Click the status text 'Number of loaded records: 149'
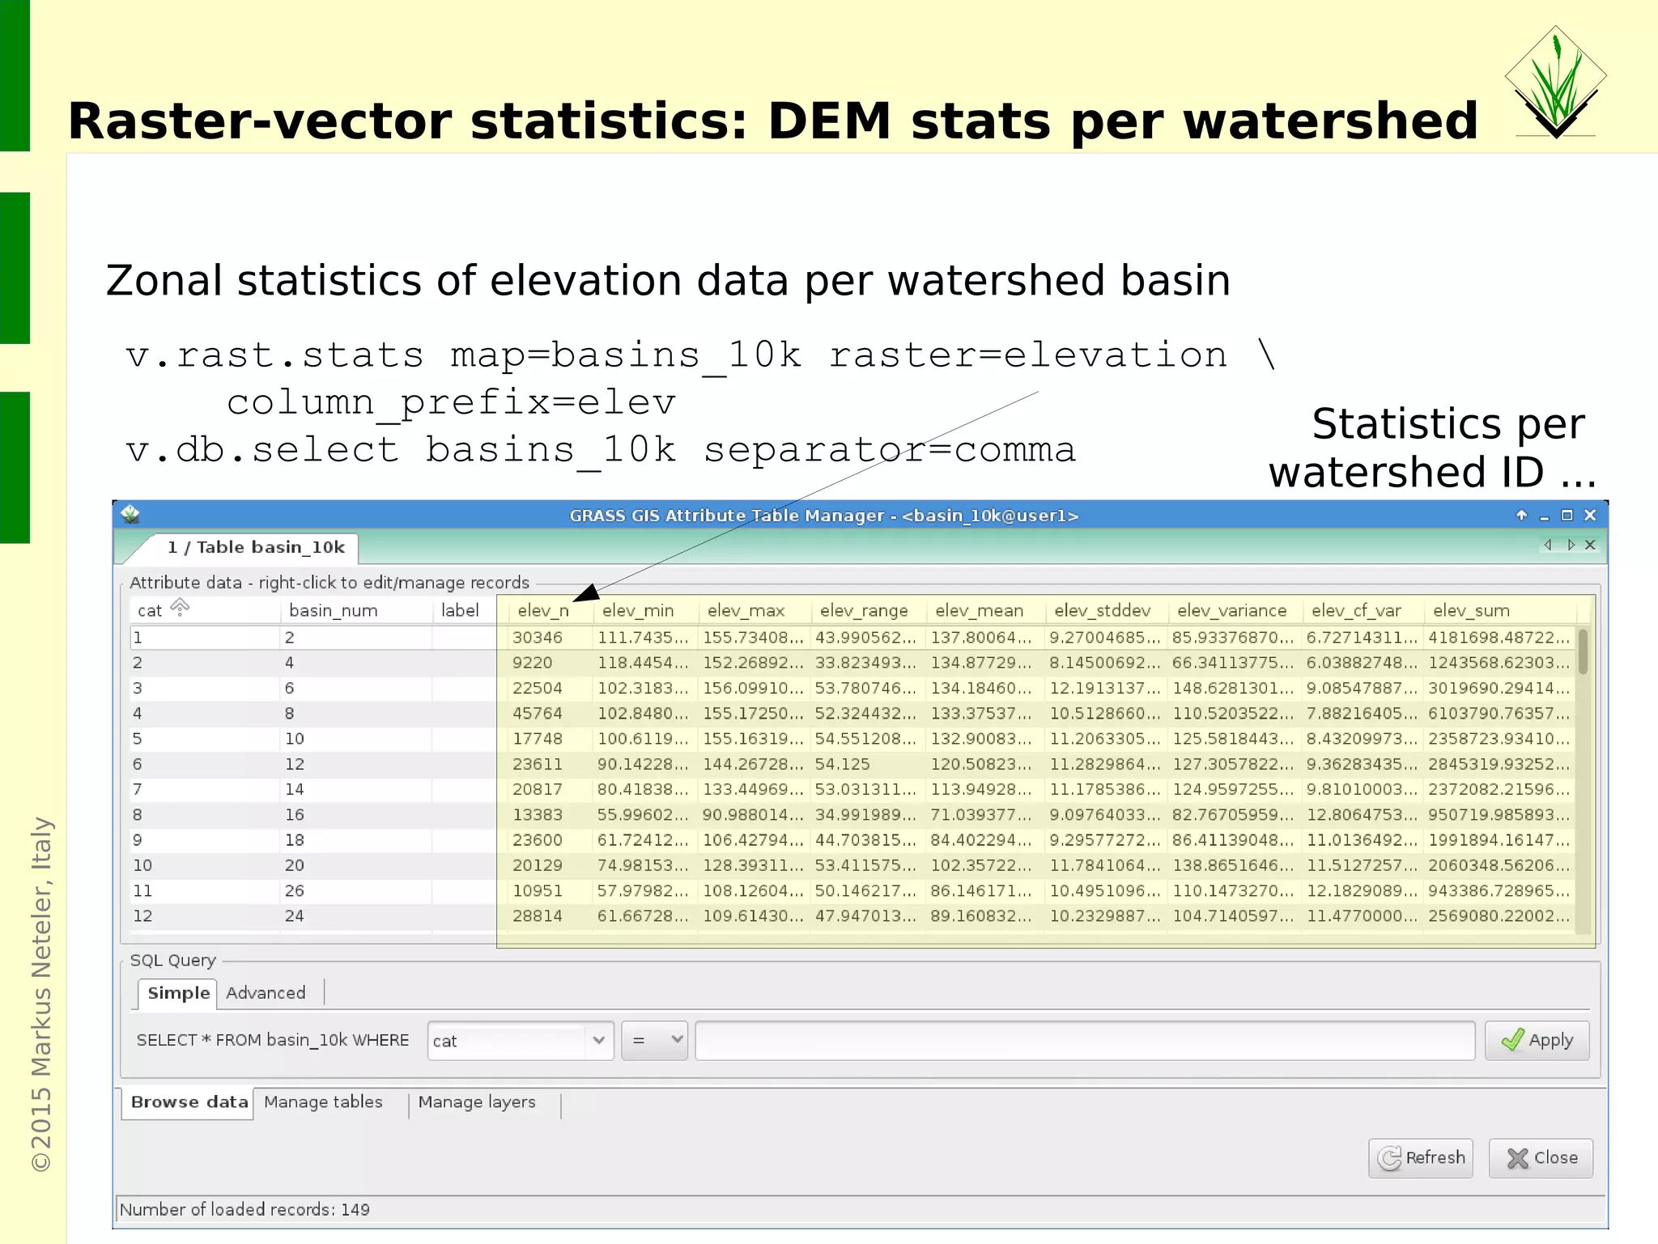This screenshot has width=1658, height=1244. point(244,1209)
